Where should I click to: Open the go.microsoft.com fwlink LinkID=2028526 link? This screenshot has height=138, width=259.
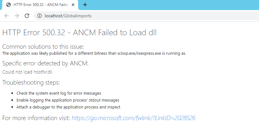click(133, 118)
